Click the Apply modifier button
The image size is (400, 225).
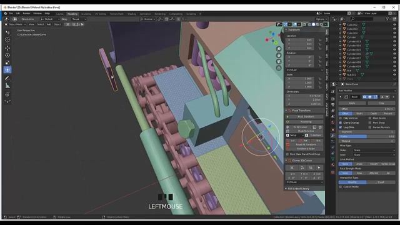(x=352, y=103)
